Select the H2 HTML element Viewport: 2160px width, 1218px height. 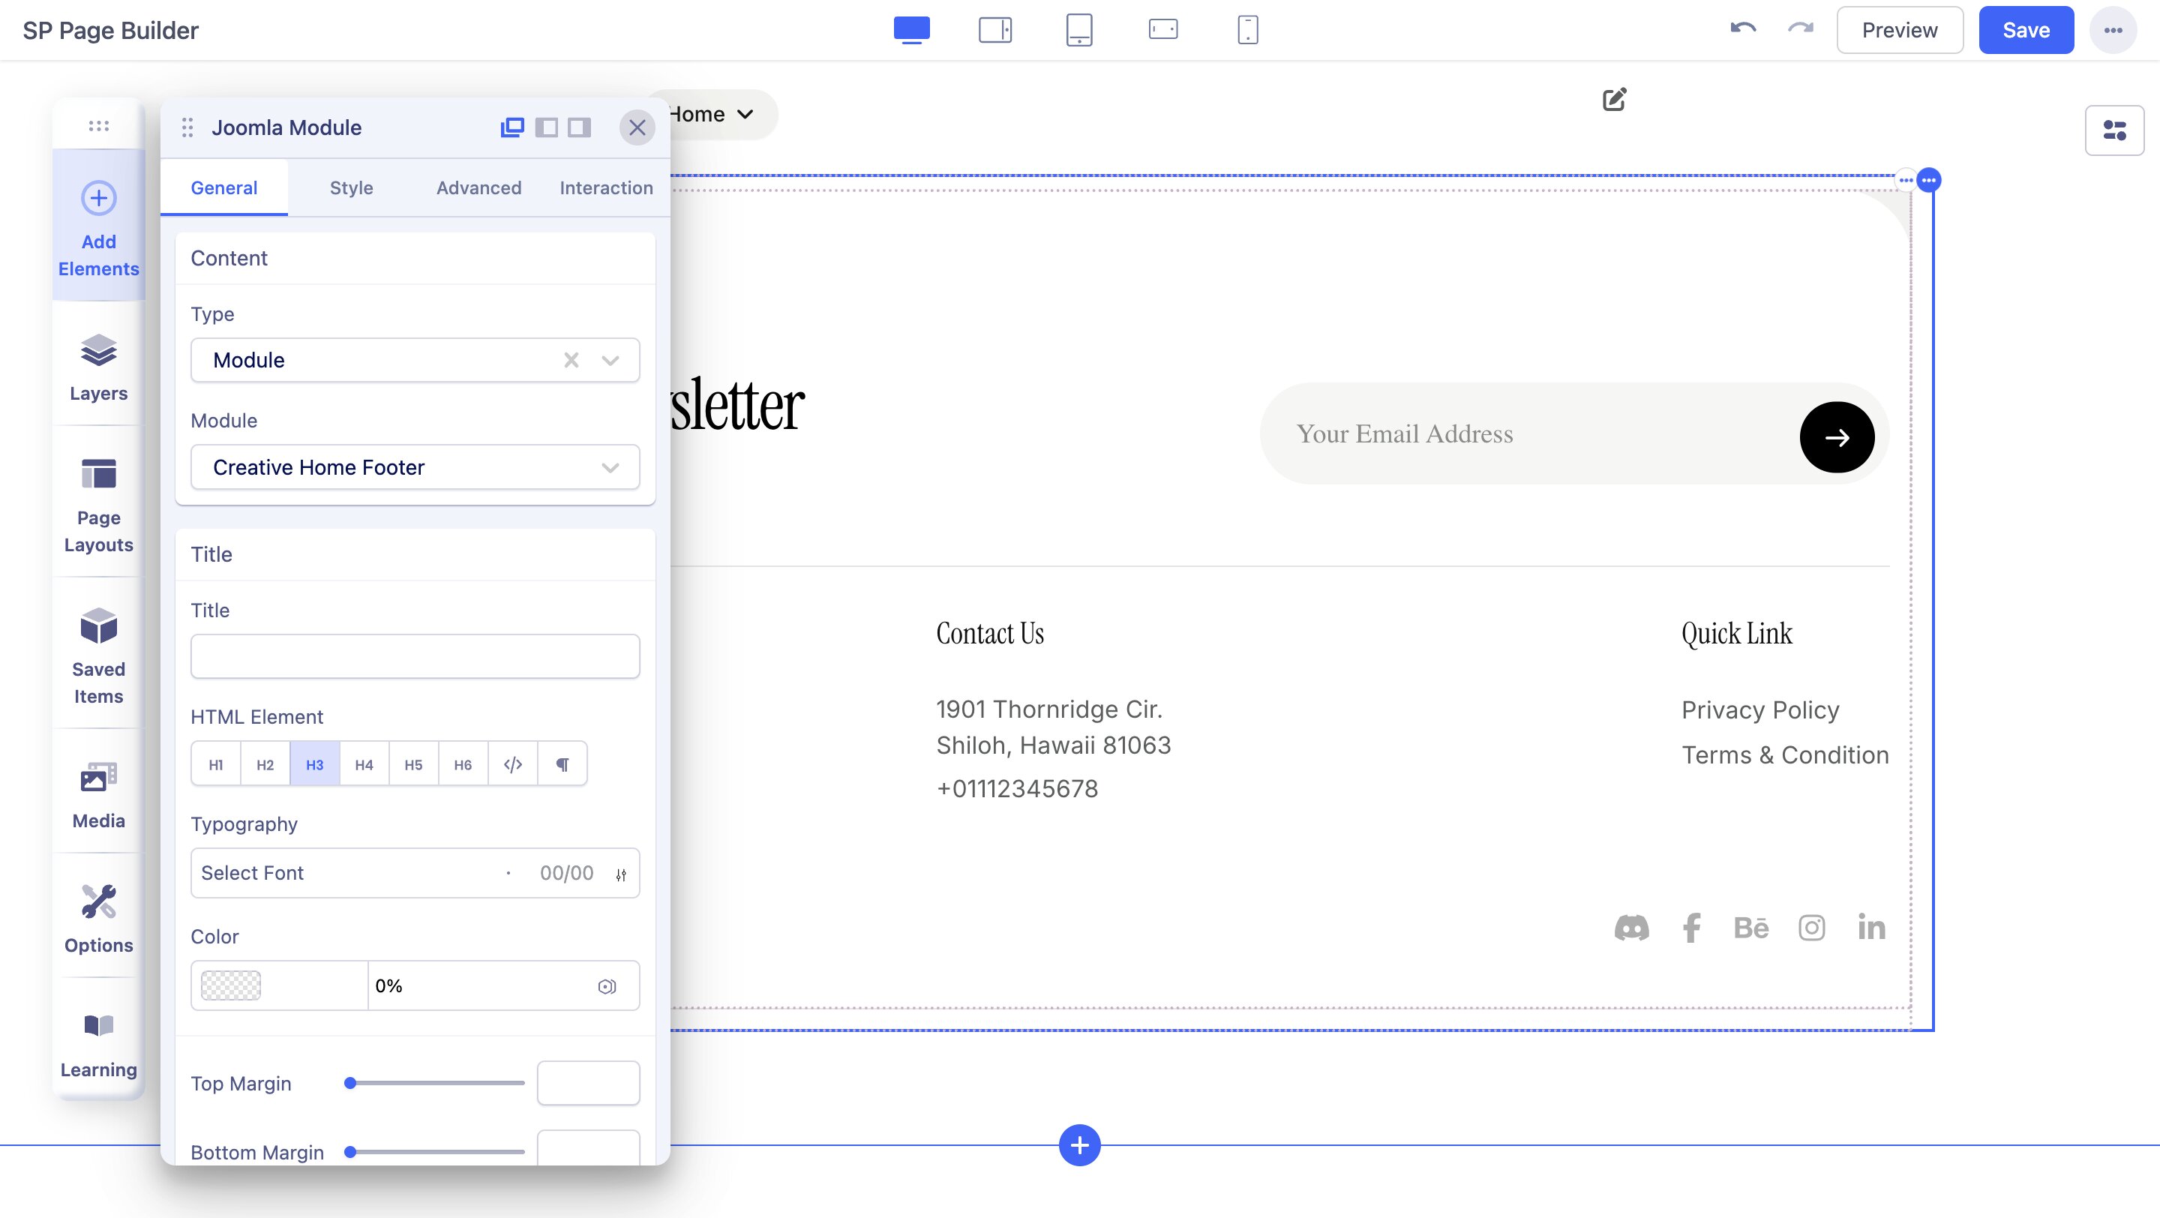click(x=265, y=763)
